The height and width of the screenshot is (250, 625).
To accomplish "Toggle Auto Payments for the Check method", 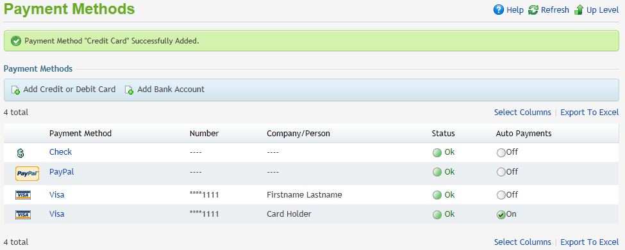I will 501,153.
